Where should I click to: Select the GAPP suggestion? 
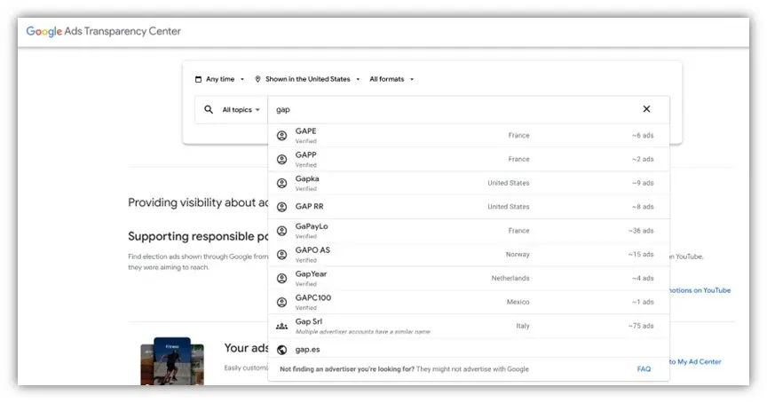pos(469,160)
